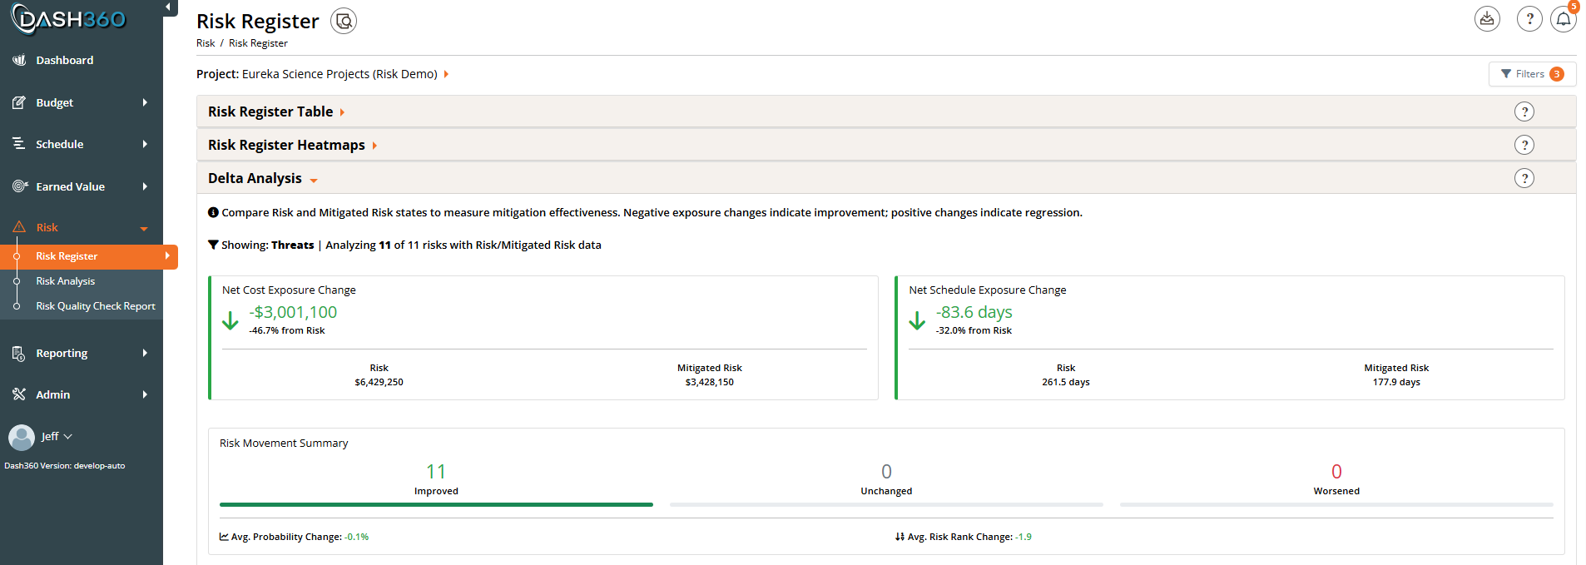1586x565 pixels.
Task: Click the Budget pencil icon
Action: 19,102
